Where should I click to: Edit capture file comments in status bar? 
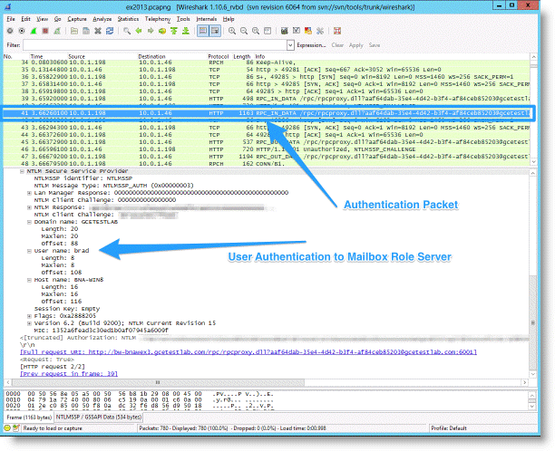(x=16, y=428)
